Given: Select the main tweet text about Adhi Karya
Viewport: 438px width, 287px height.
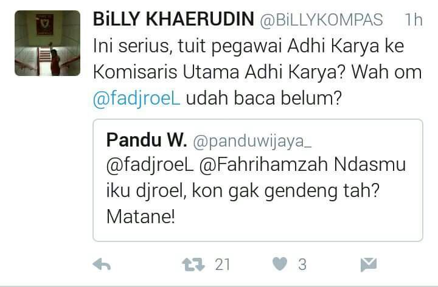Looking at the screenshot, I should click(257, 72).
